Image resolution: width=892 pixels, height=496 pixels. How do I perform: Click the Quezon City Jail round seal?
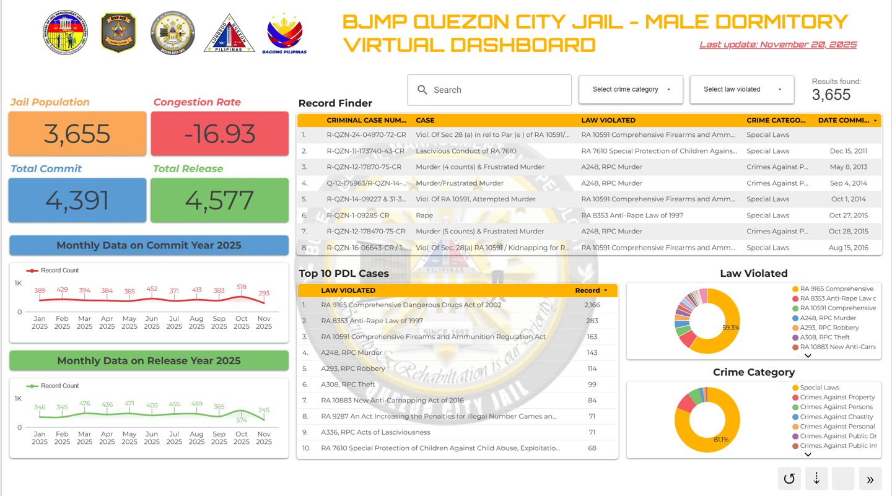[173, 33]
